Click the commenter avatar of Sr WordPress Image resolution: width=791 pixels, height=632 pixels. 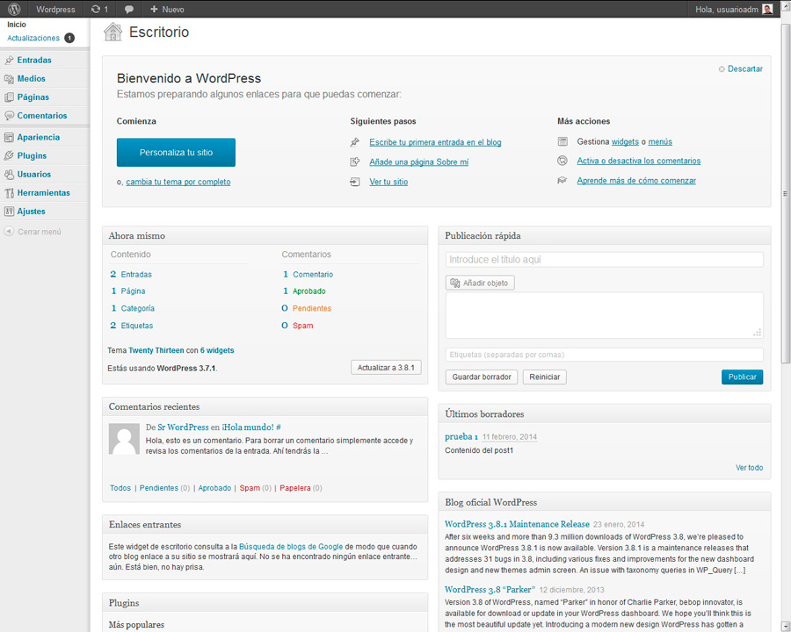pos(124,439)
